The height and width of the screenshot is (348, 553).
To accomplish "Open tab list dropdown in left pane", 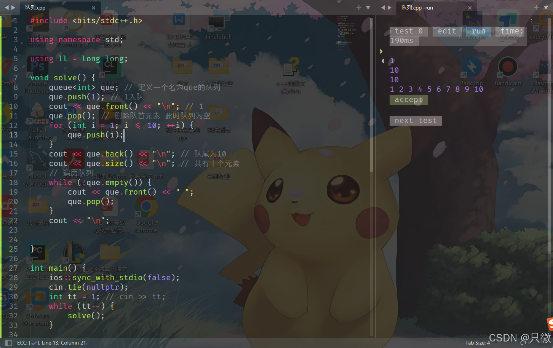I will click(368, 8).
